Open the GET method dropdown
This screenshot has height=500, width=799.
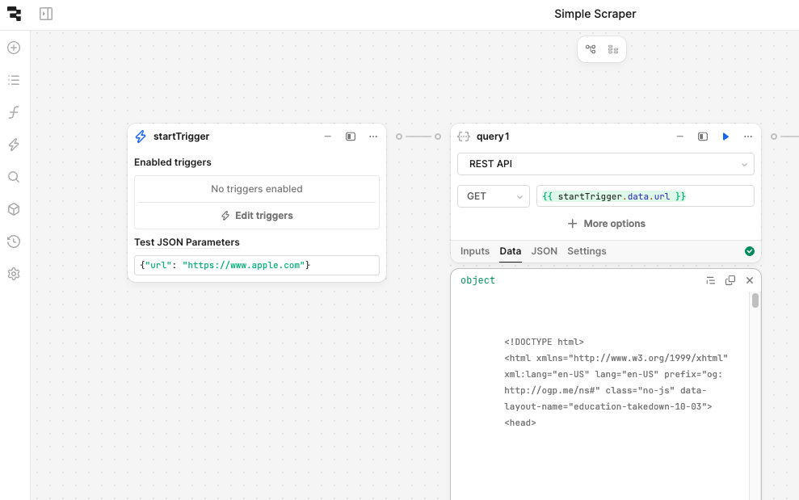(x=493, y=196)
